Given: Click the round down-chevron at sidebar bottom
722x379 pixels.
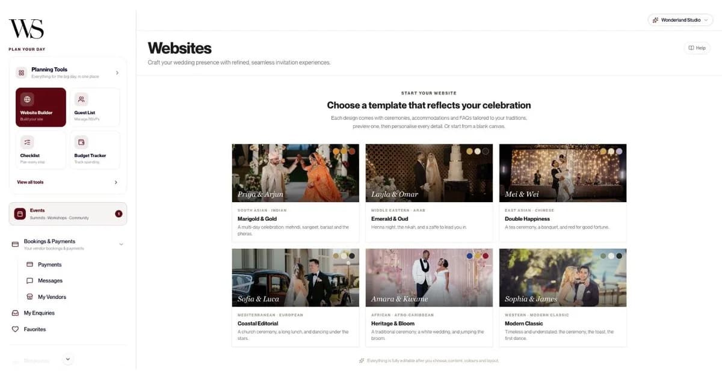Looking at the screenshot, I should (x=68, y=359).
